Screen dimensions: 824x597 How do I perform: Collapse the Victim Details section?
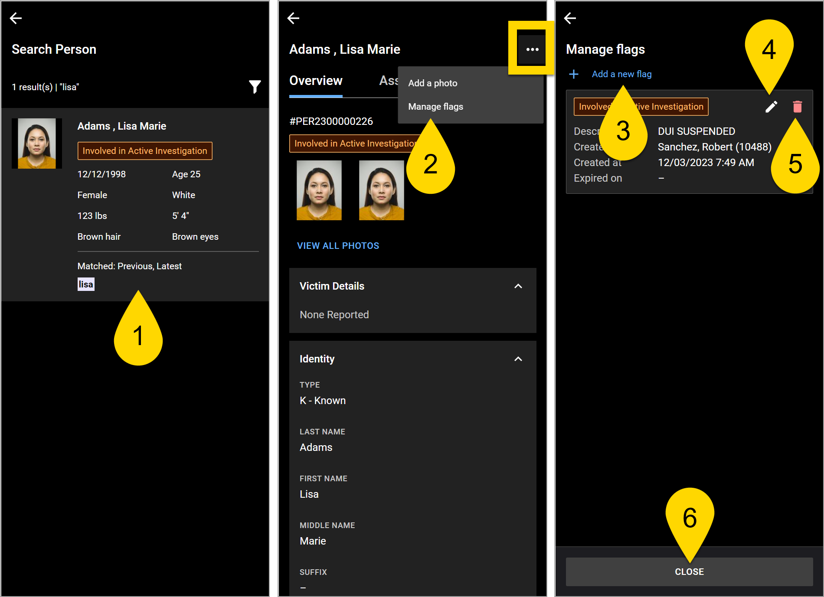518,286
